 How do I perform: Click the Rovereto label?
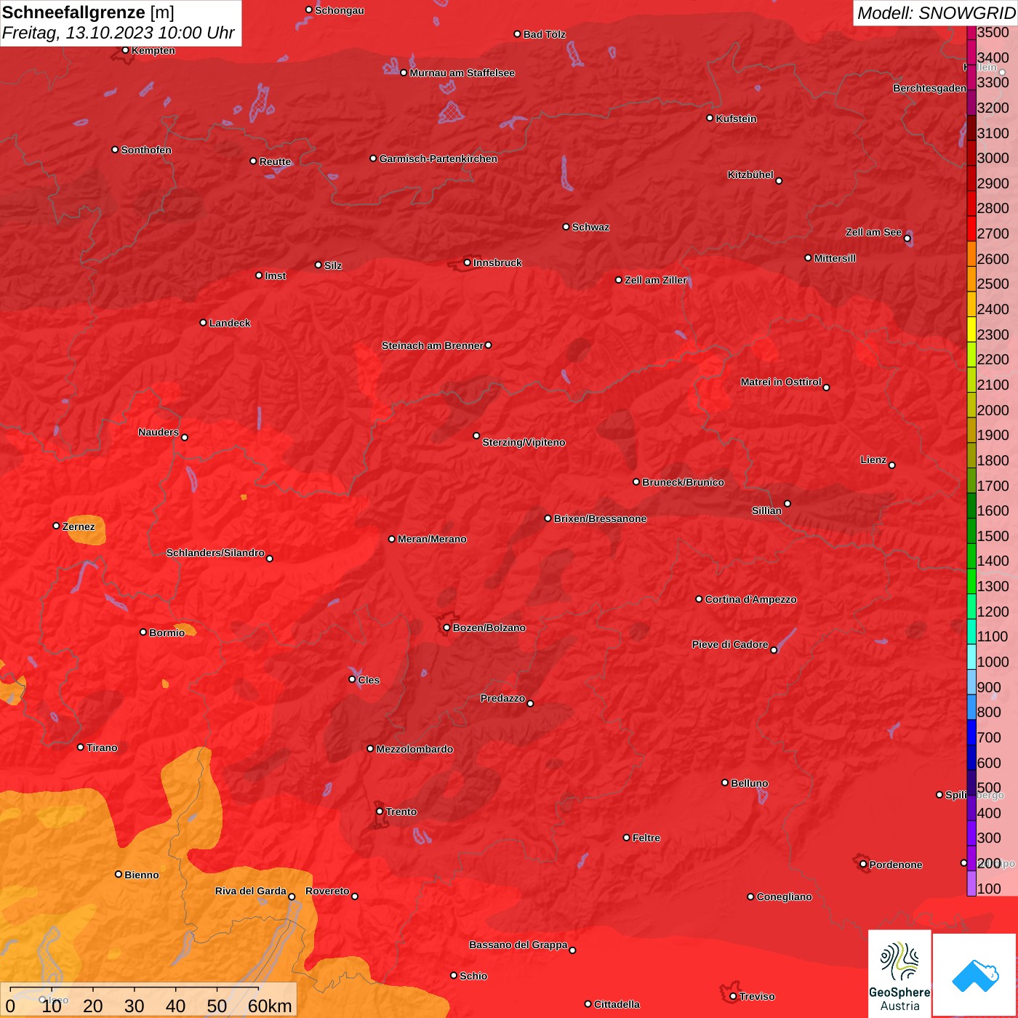pos(327,891)
